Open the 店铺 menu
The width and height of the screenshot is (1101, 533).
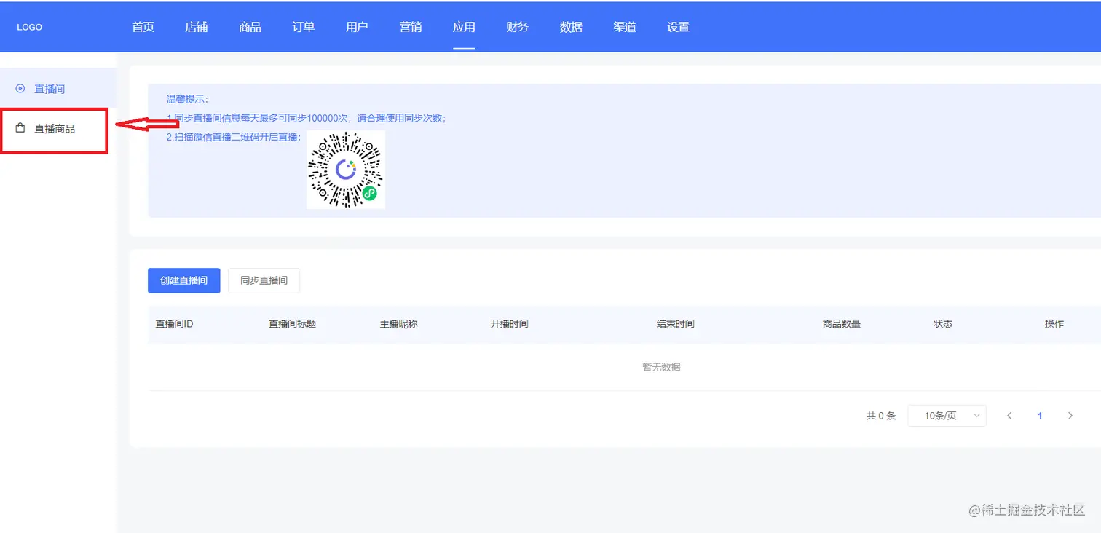tap(197, 27)
